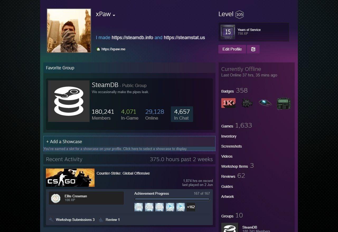
Task: Click Add a Showcase
Action: (129, 144)
